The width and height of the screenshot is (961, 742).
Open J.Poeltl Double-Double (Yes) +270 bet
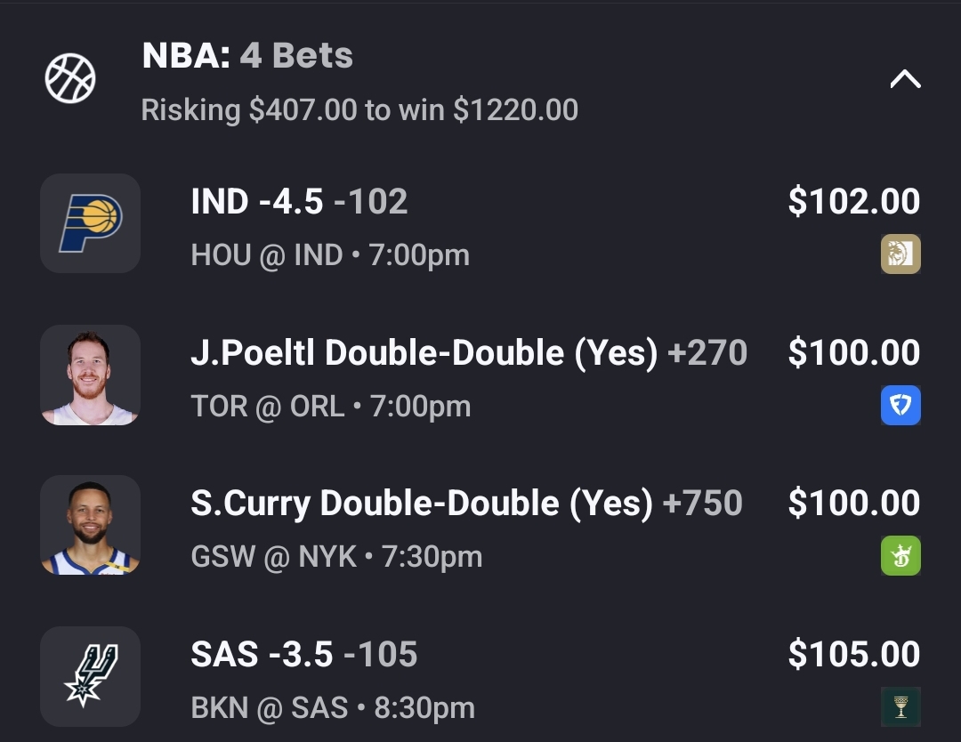(x=469, y=353)
